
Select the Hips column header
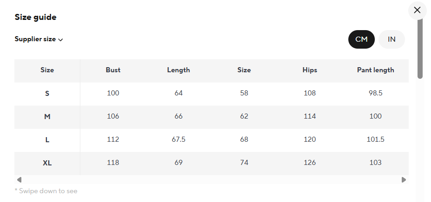click(309, 70)
